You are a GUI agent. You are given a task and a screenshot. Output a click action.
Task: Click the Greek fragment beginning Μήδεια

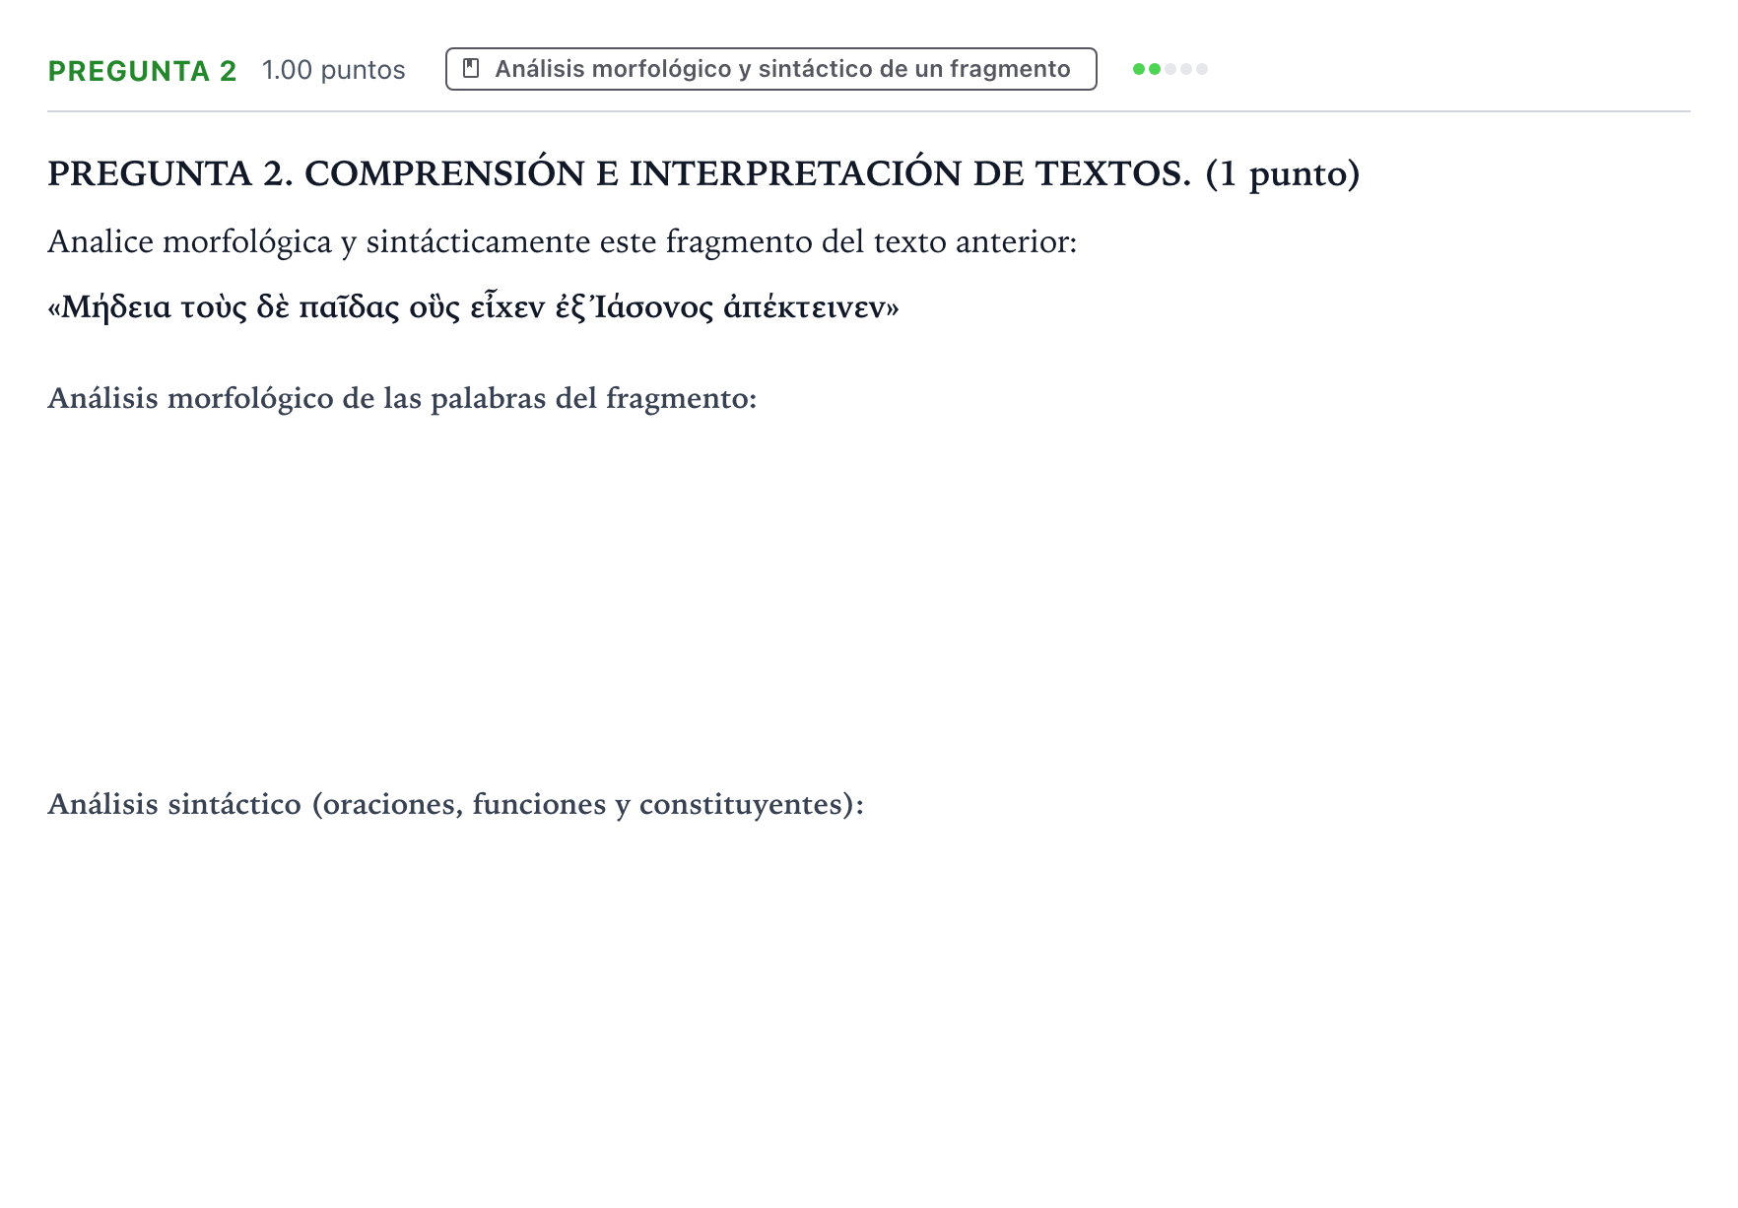pos(473,307)
